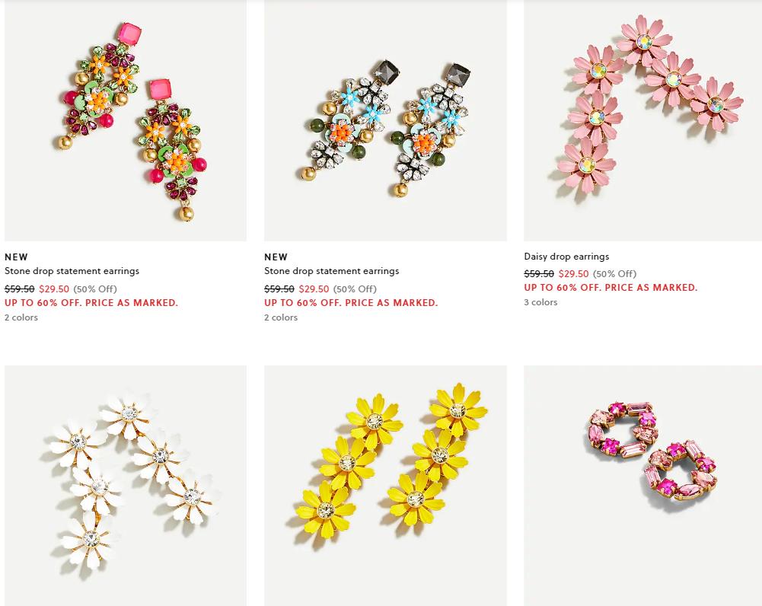The image size is (762, 606).
Task: Open the yellow daisy earrings image
Action: point(385,486)
